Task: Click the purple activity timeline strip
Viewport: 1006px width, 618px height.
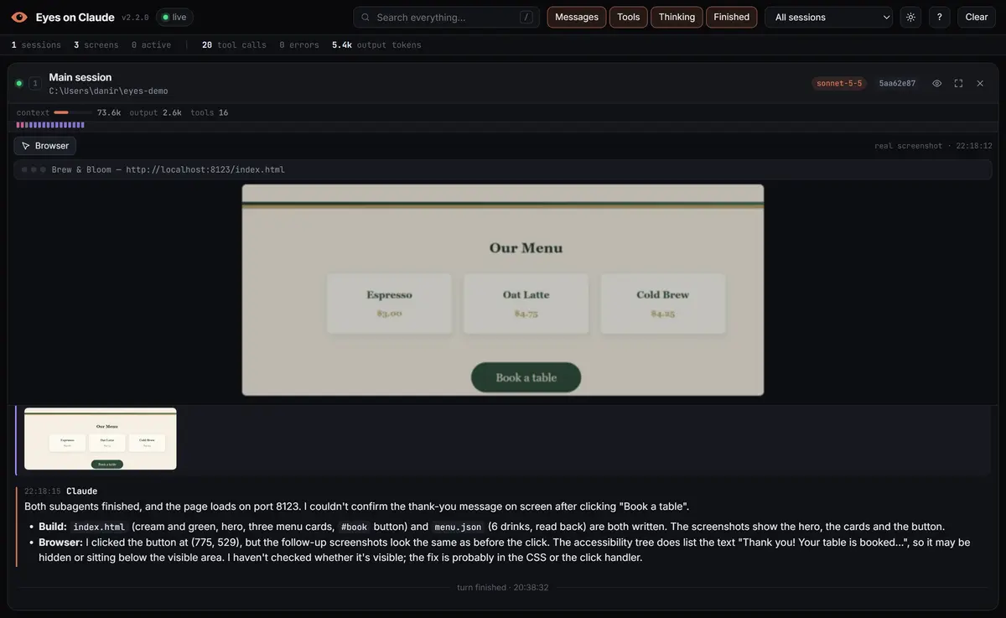Action: (50, 125)
